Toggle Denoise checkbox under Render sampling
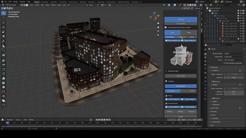 pos(213,98)
